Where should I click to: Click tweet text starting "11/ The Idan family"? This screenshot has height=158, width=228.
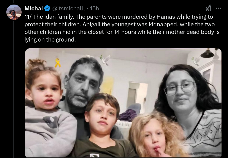122,28
